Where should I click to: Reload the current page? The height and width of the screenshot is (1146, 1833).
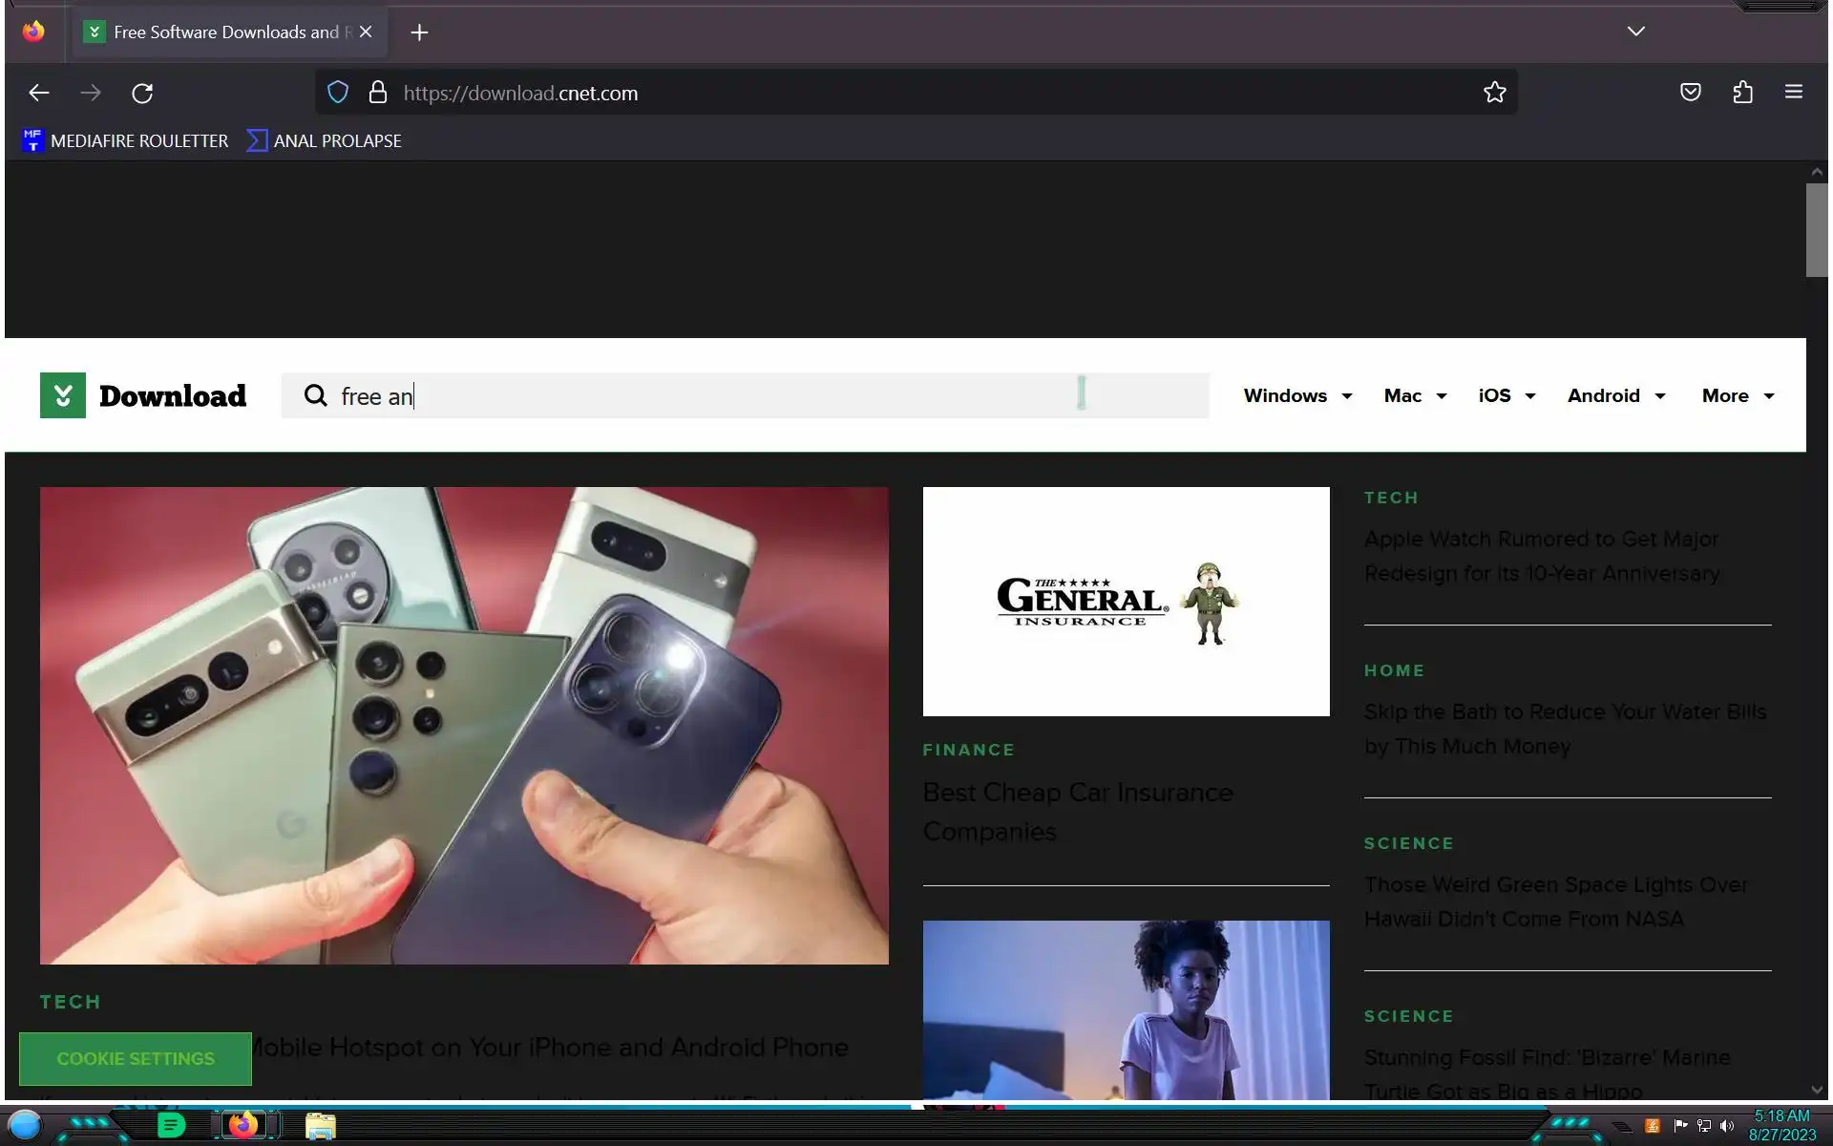point(142,93)
